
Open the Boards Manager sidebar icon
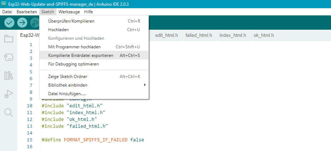[9, 57]
